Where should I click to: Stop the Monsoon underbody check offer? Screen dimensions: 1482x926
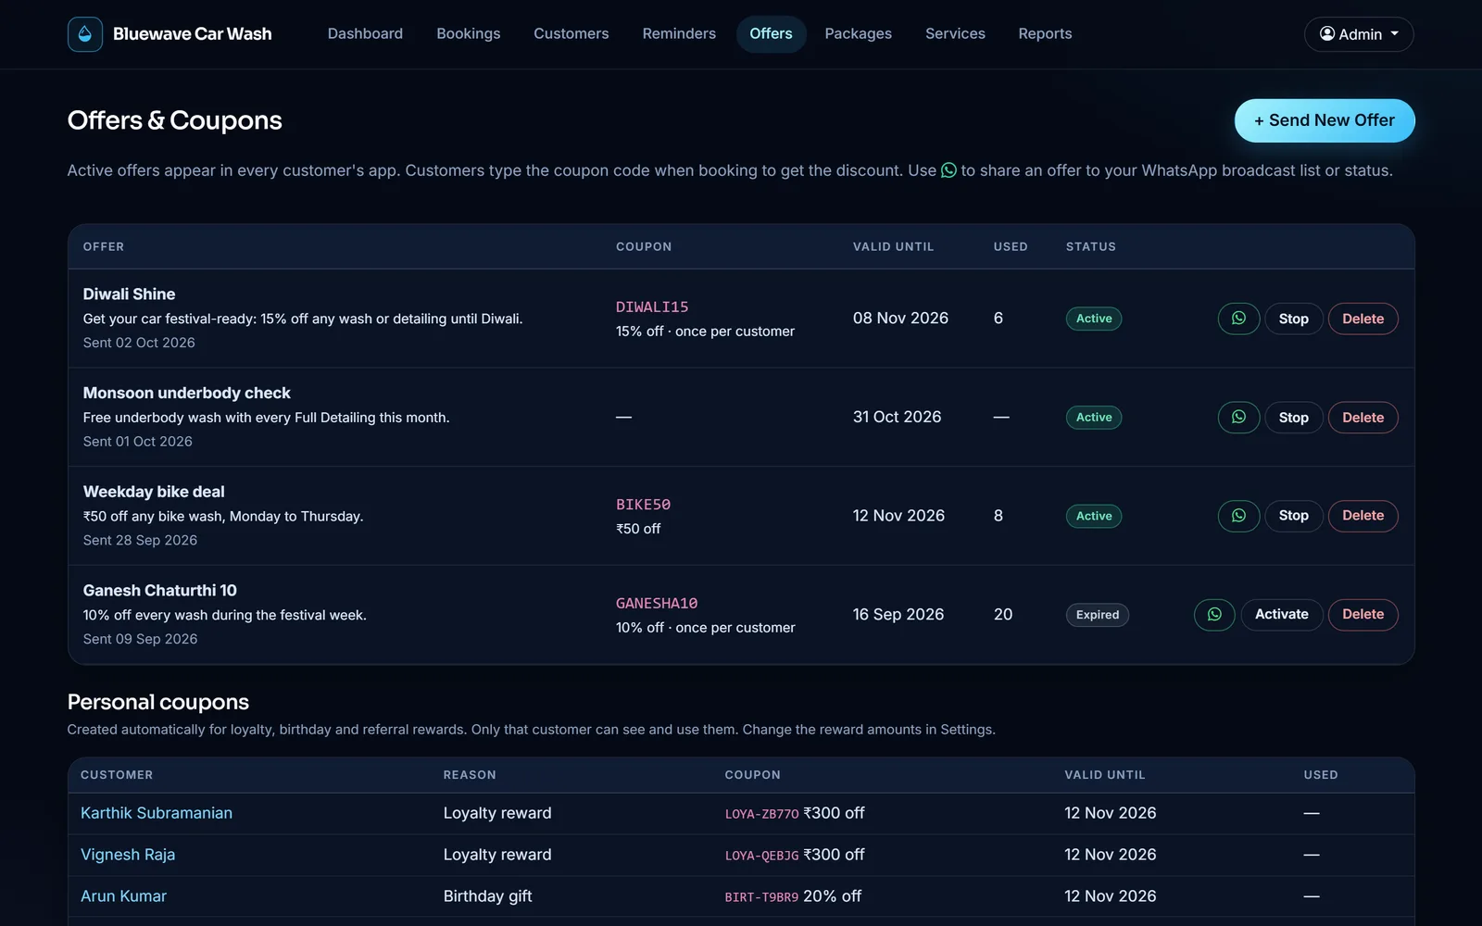pyautogui.click(x=1294, y=418)
